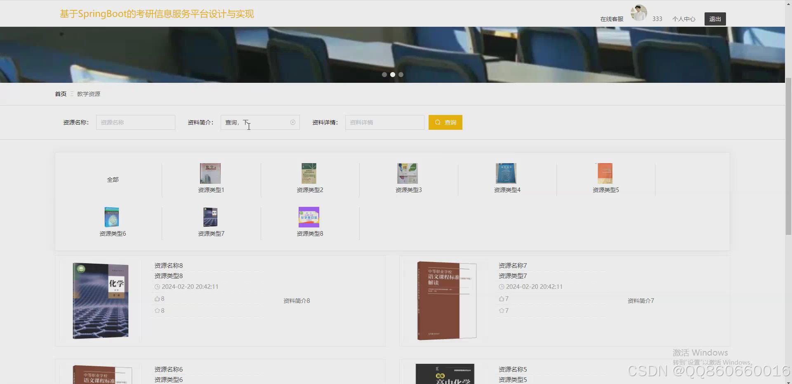
Task: Select the 资源类型7 category icon
Action: coord(210,217)
